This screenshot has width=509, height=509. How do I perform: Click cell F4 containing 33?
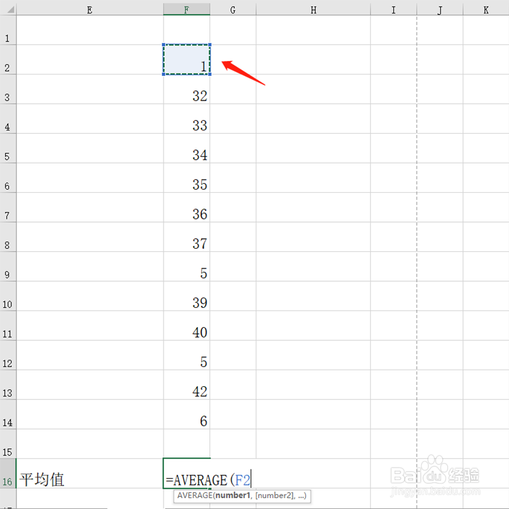pyautogui.click(x=186, y=118)
